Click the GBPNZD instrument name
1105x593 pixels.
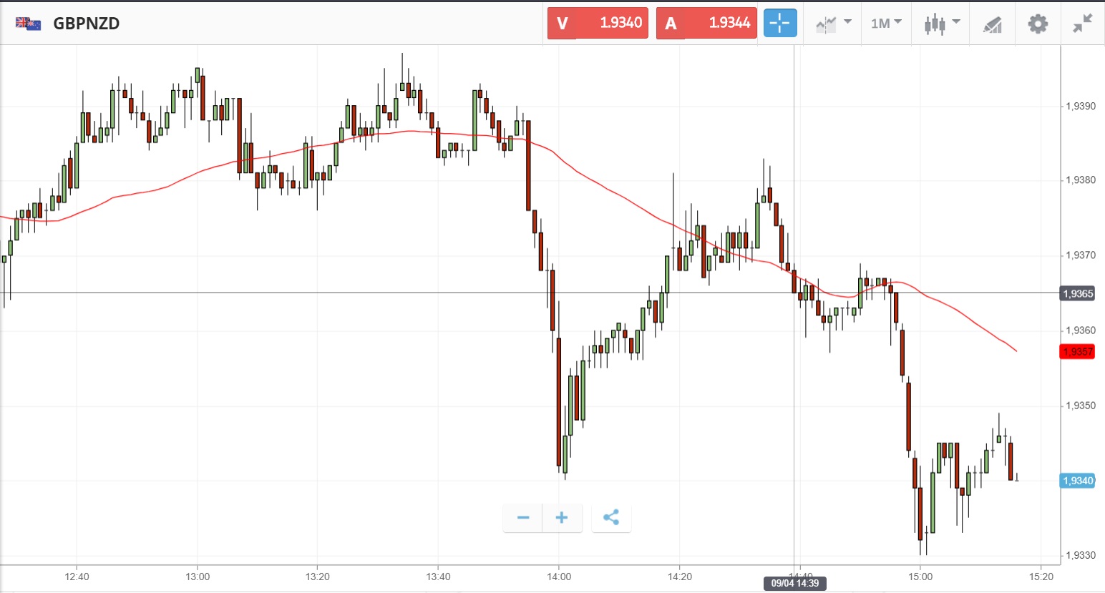click(87, 24)
